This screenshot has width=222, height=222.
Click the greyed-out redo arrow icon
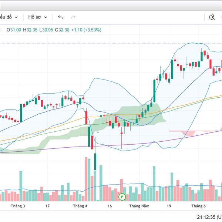73,17
